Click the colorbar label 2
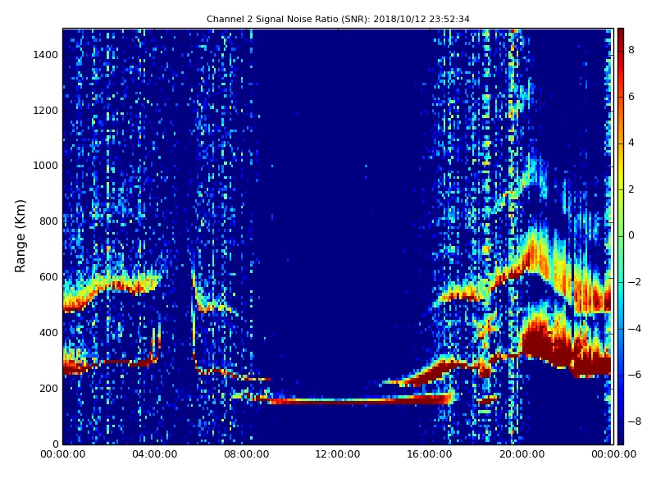This screenshot has height=492, width=656. [x=631, y=189]
